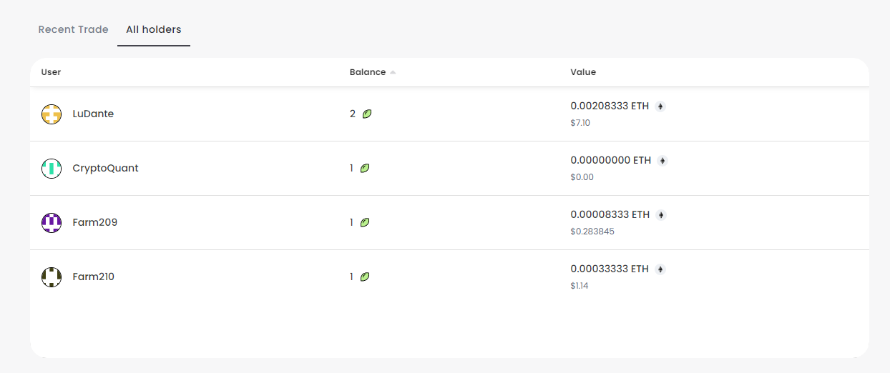Click CryptoQuant's avatar icon

tap(52, 169)
